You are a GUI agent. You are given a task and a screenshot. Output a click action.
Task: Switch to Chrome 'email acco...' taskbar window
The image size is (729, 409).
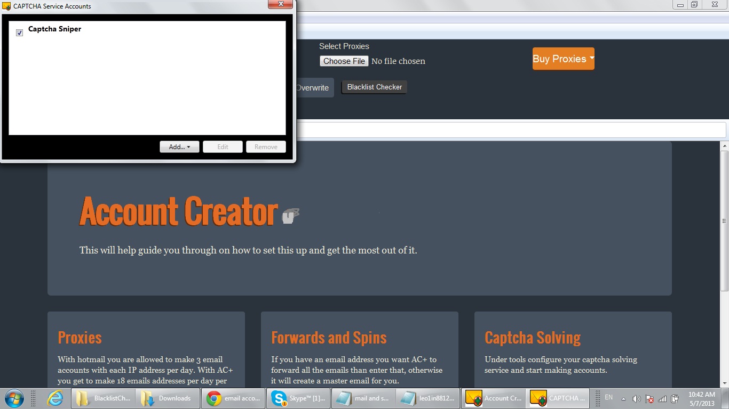(x=233, y=398)
